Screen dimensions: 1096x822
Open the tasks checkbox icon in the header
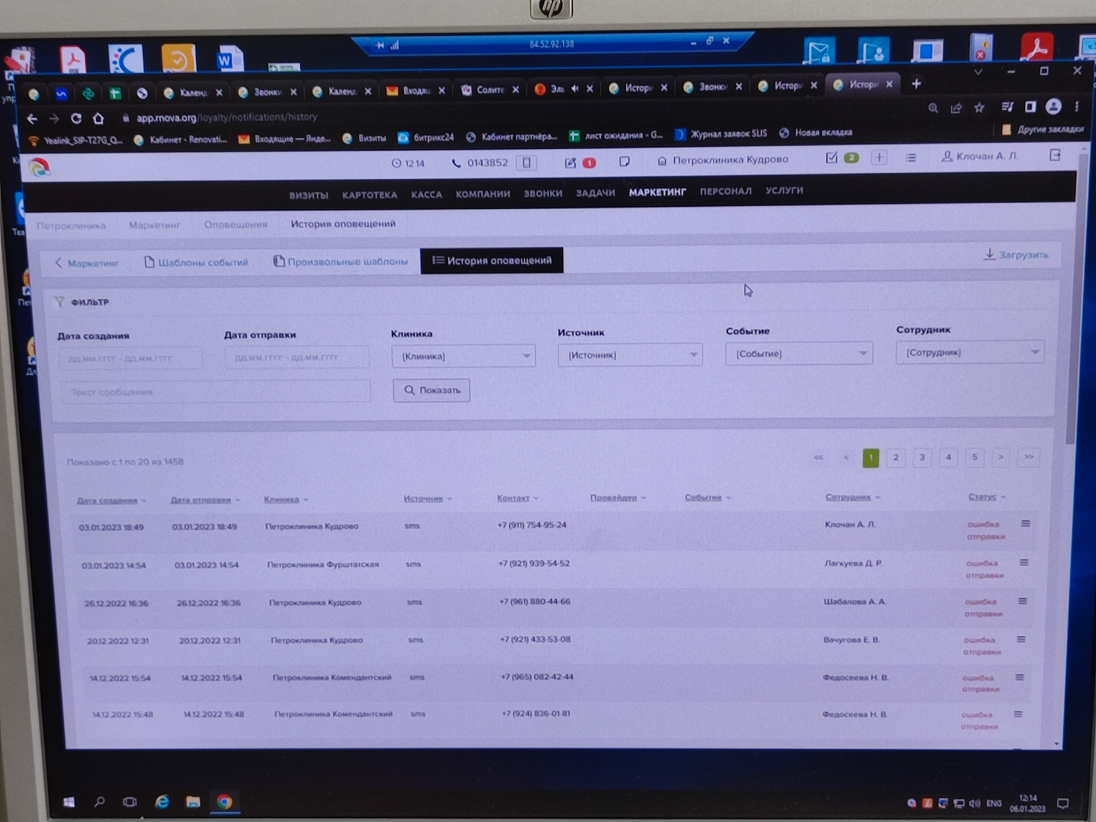pos(831,158)
